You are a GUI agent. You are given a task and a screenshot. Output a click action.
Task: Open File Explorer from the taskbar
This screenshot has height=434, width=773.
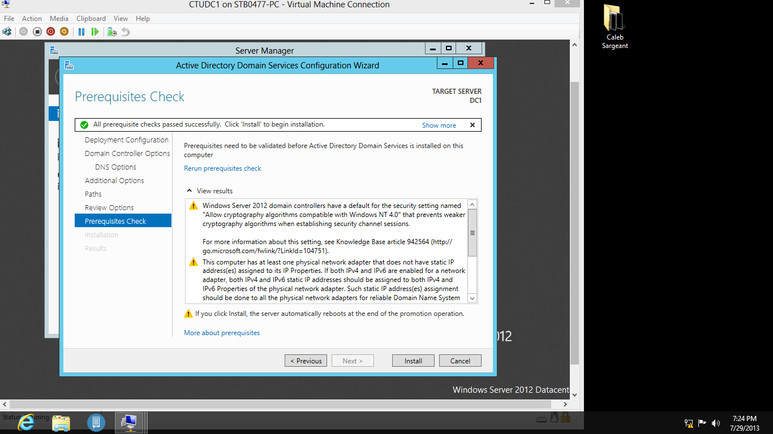[61, 422]
